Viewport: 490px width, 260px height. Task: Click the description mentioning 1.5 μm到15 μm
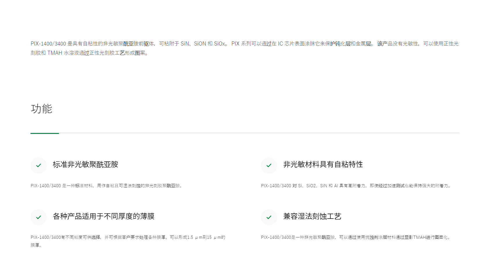point(128,237)
